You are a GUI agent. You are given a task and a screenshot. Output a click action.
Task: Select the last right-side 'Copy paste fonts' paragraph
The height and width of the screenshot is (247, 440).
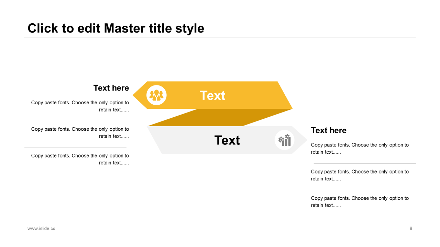[360, 202]
